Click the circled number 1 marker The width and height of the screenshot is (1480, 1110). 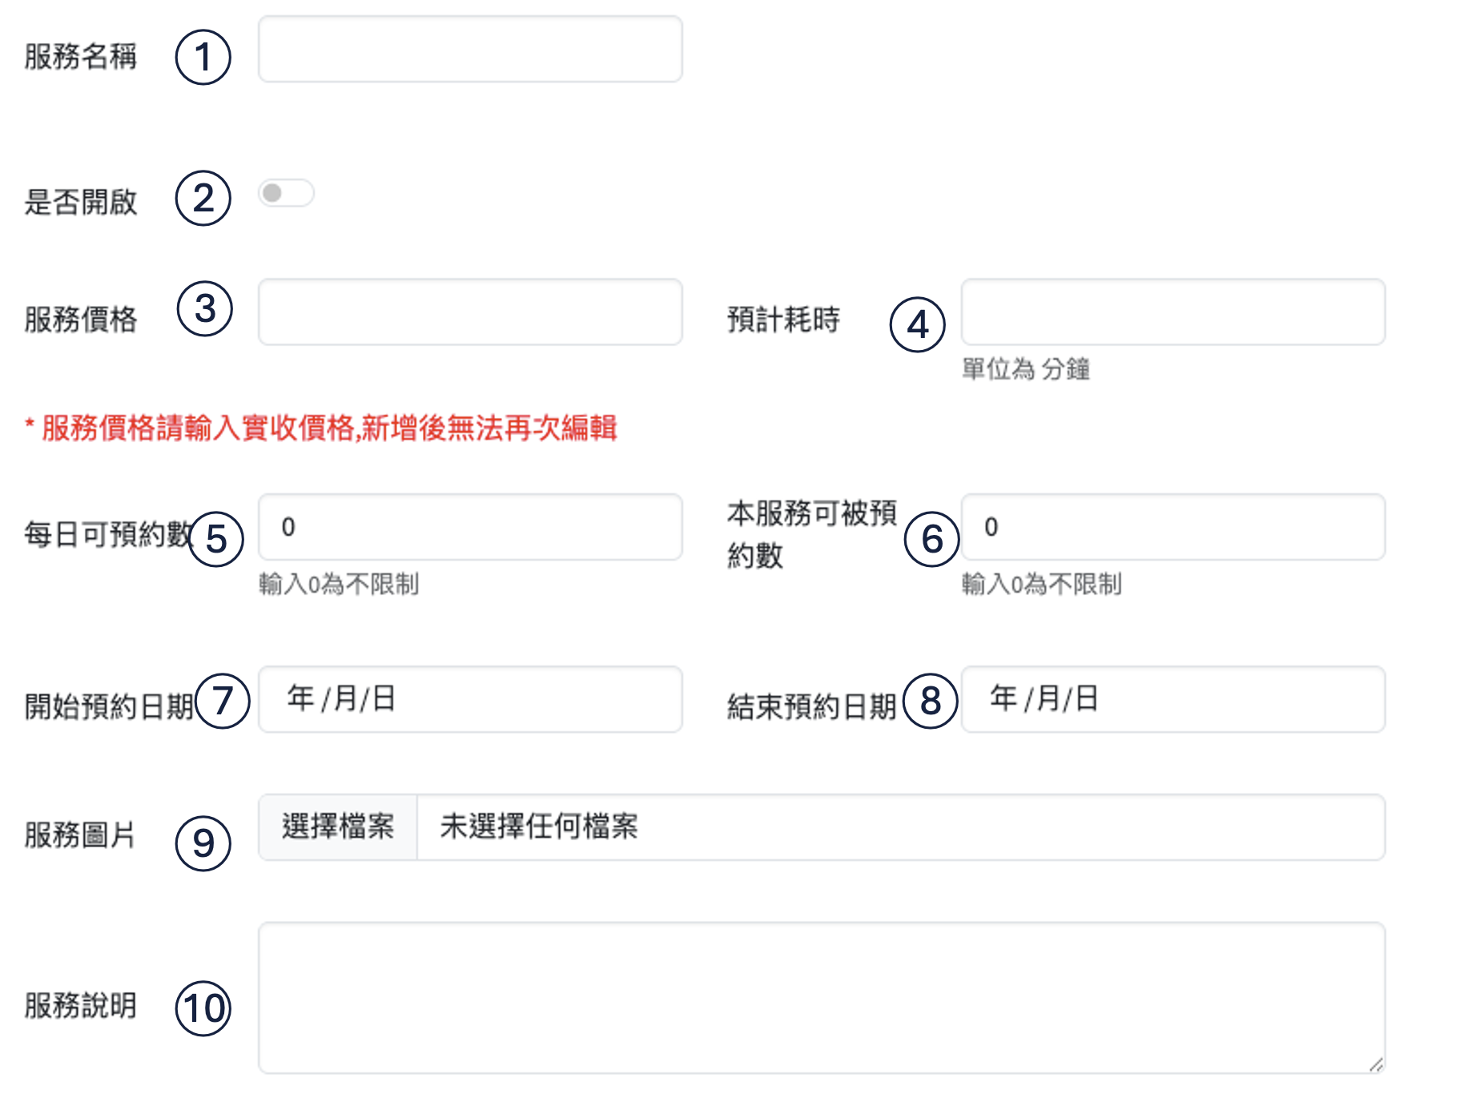pos(203,57)
